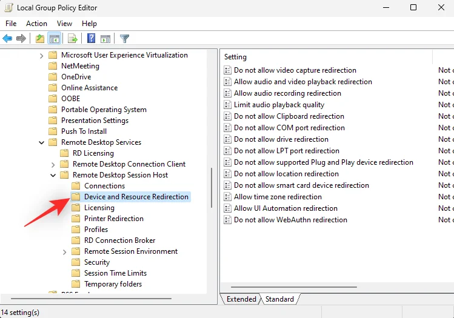
Task: Select Session Time Limits tree item
Action: (115, 273)
